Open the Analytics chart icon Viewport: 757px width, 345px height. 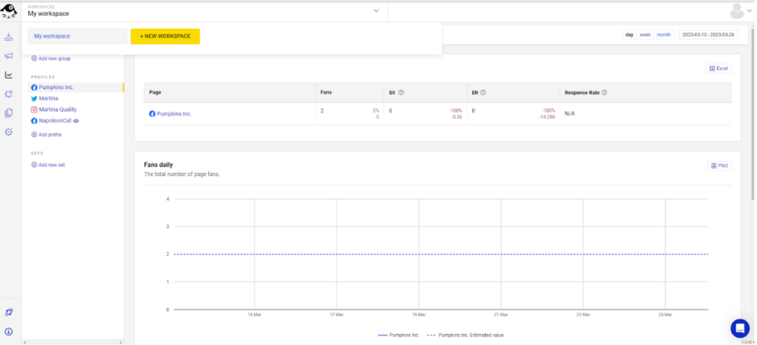(x=9, y=75)
